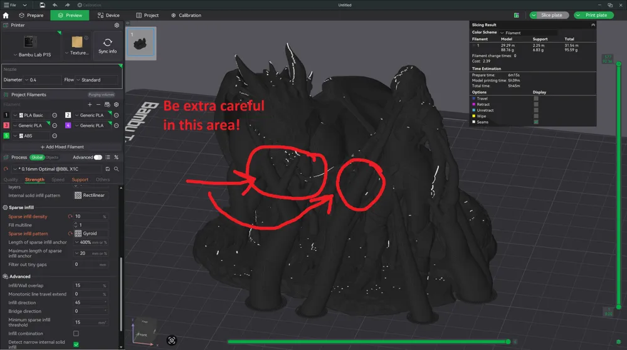Image resolution: width=627 pixels, height=350 pixels.
Task: Uncheck Detect narrow internal solid infill
Action: tap(76, 344)
